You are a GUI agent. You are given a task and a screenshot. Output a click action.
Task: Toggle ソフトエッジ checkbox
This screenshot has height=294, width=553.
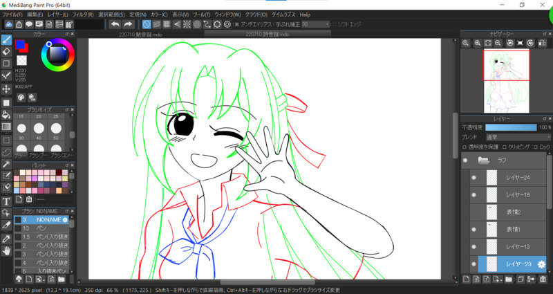point(334,24)
